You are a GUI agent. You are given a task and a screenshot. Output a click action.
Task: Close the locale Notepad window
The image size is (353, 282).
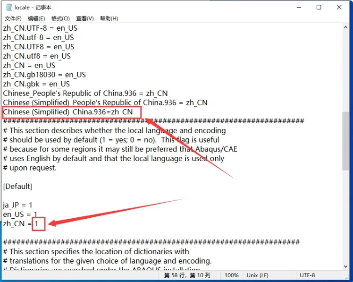[x=339, y=8]
